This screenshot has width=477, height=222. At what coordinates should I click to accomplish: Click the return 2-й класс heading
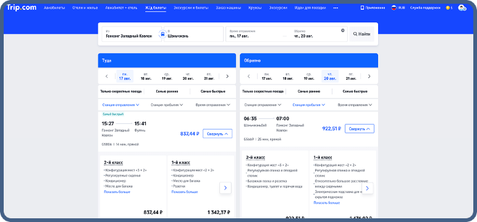point(256,158)
